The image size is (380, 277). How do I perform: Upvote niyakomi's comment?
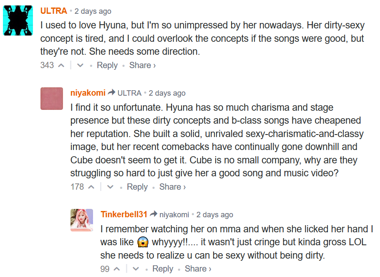coord(91,187)
